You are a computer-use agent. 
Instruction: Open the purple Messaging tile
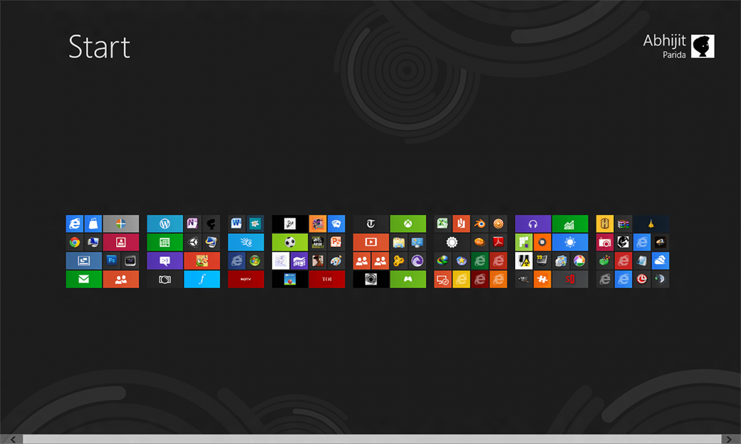(165, 260)
